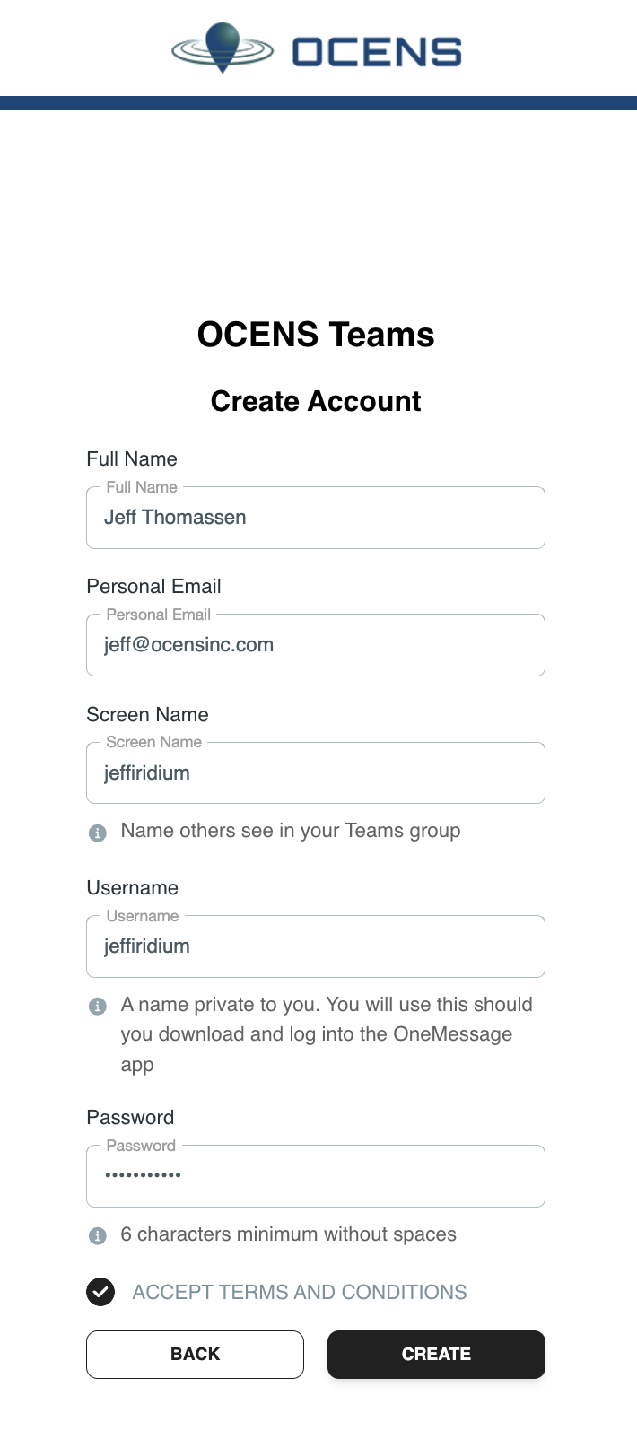
Task: Click the OCENS Teams heading
Action: 316,335
